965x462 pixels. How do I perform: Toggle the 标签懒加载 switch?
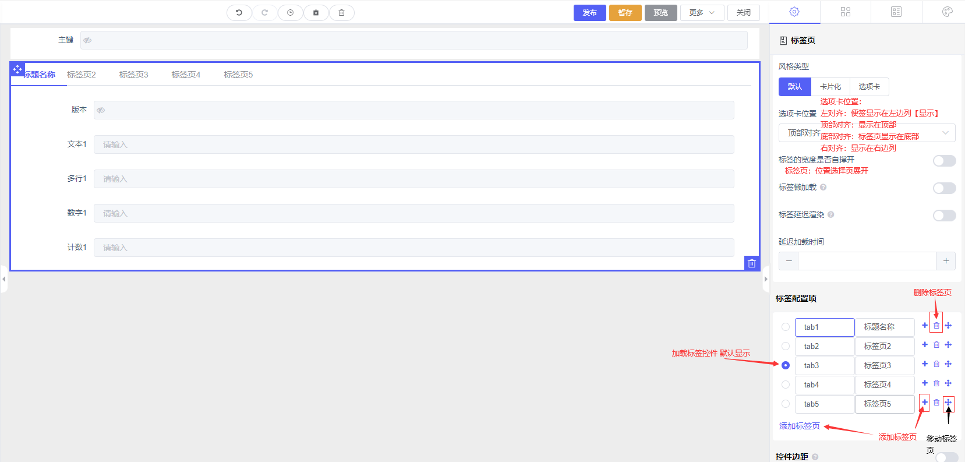click(x=944, y=188)
